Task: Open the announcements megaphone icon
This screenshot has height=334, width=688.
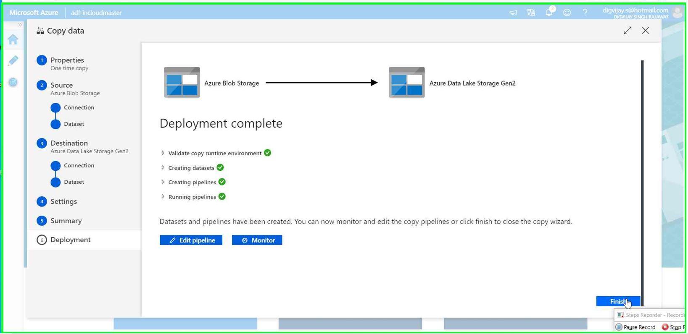Action: 513,13
